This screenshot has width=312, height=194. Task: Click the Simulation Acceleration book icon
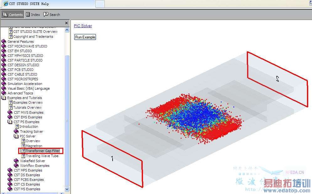point(4,84)
